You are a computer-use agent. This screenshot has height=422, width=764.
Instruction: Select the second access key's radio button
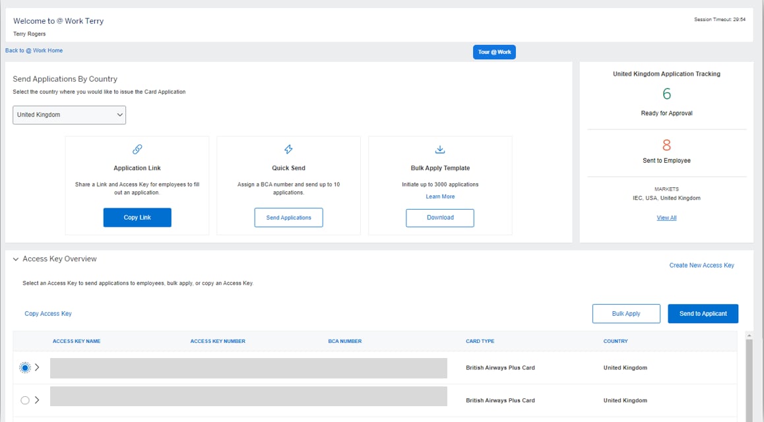(25, 400)
